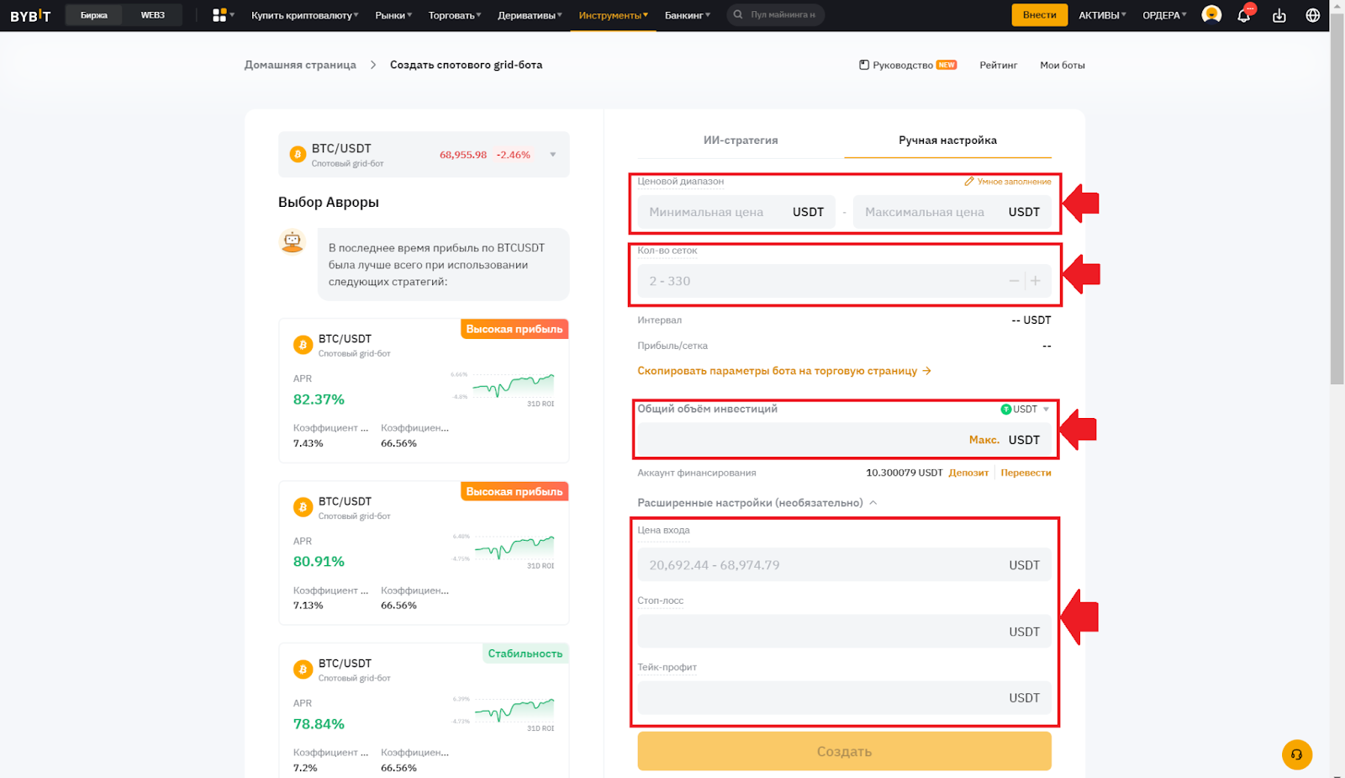The width and height of the screenshot is (1345, 778).
Task: Open the BTC/USDT pair selector dropdown
Action: click(552, 155)
